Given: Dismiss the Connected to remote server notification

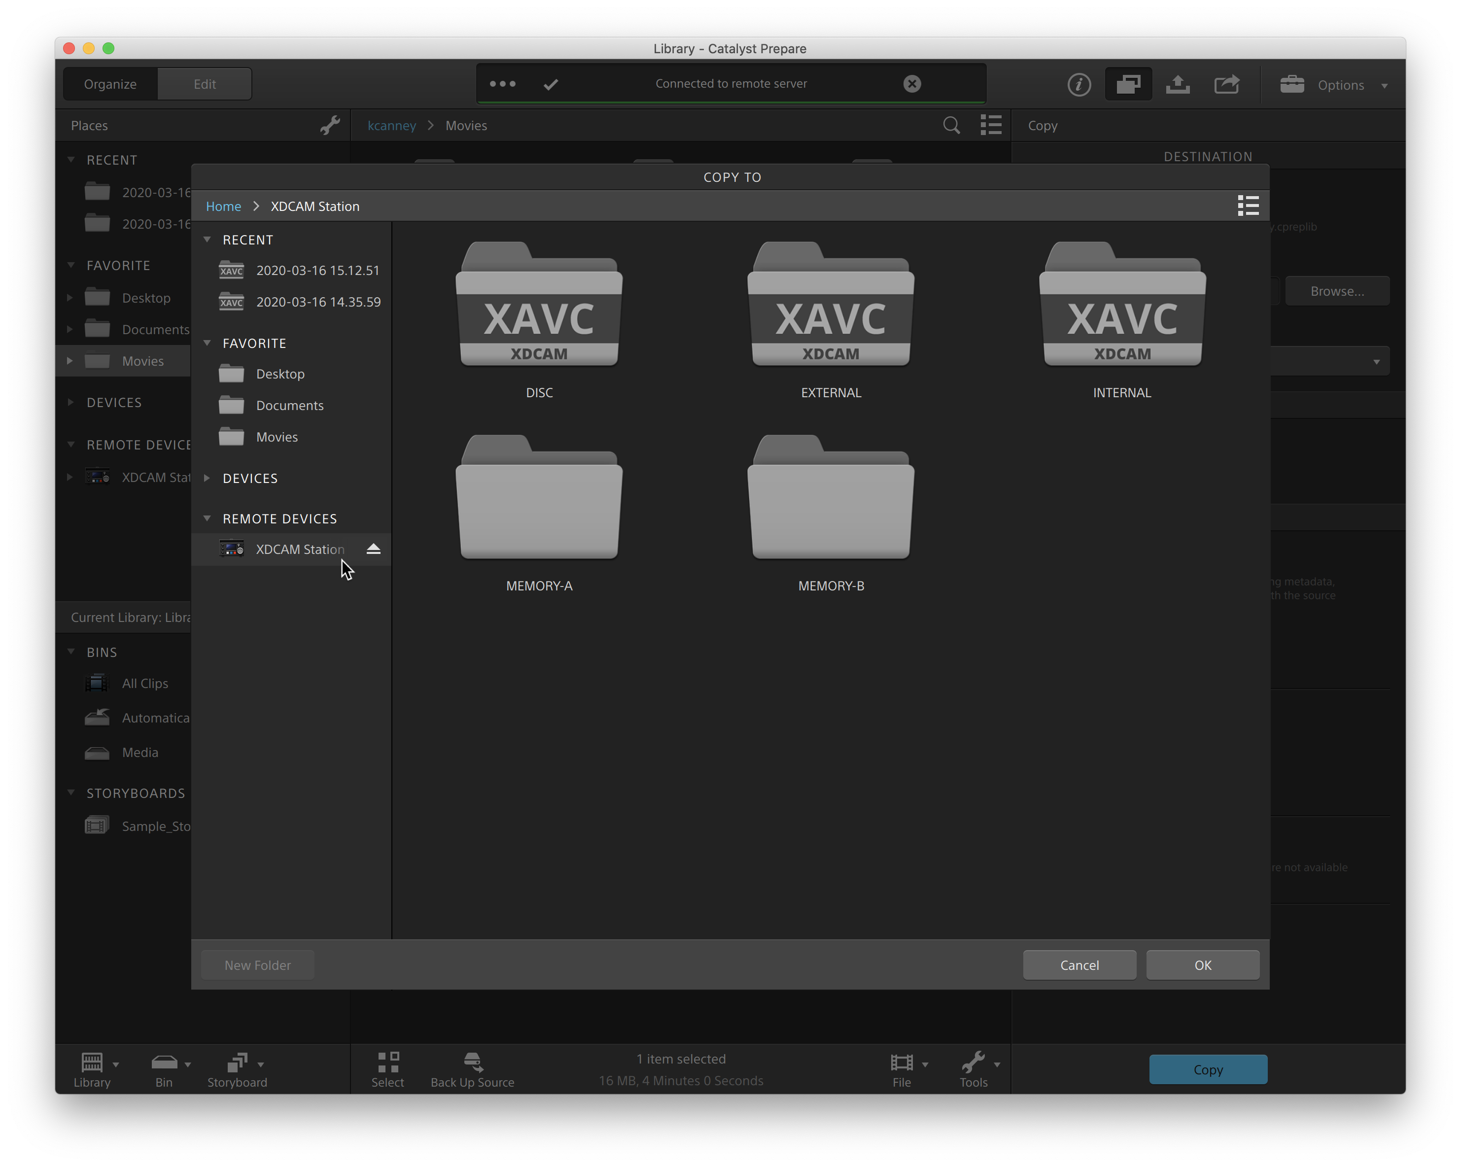Looking at the screenshot, I should [x=912, y=83].
